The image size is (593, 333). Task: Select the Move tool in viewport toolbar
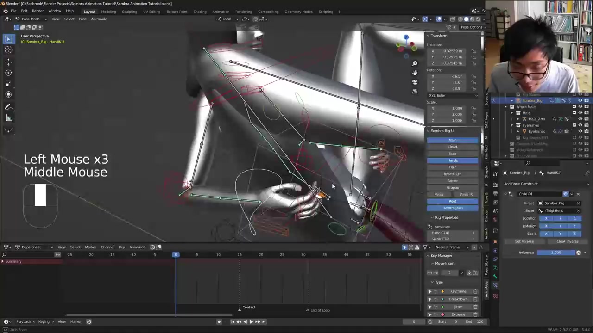8,62
